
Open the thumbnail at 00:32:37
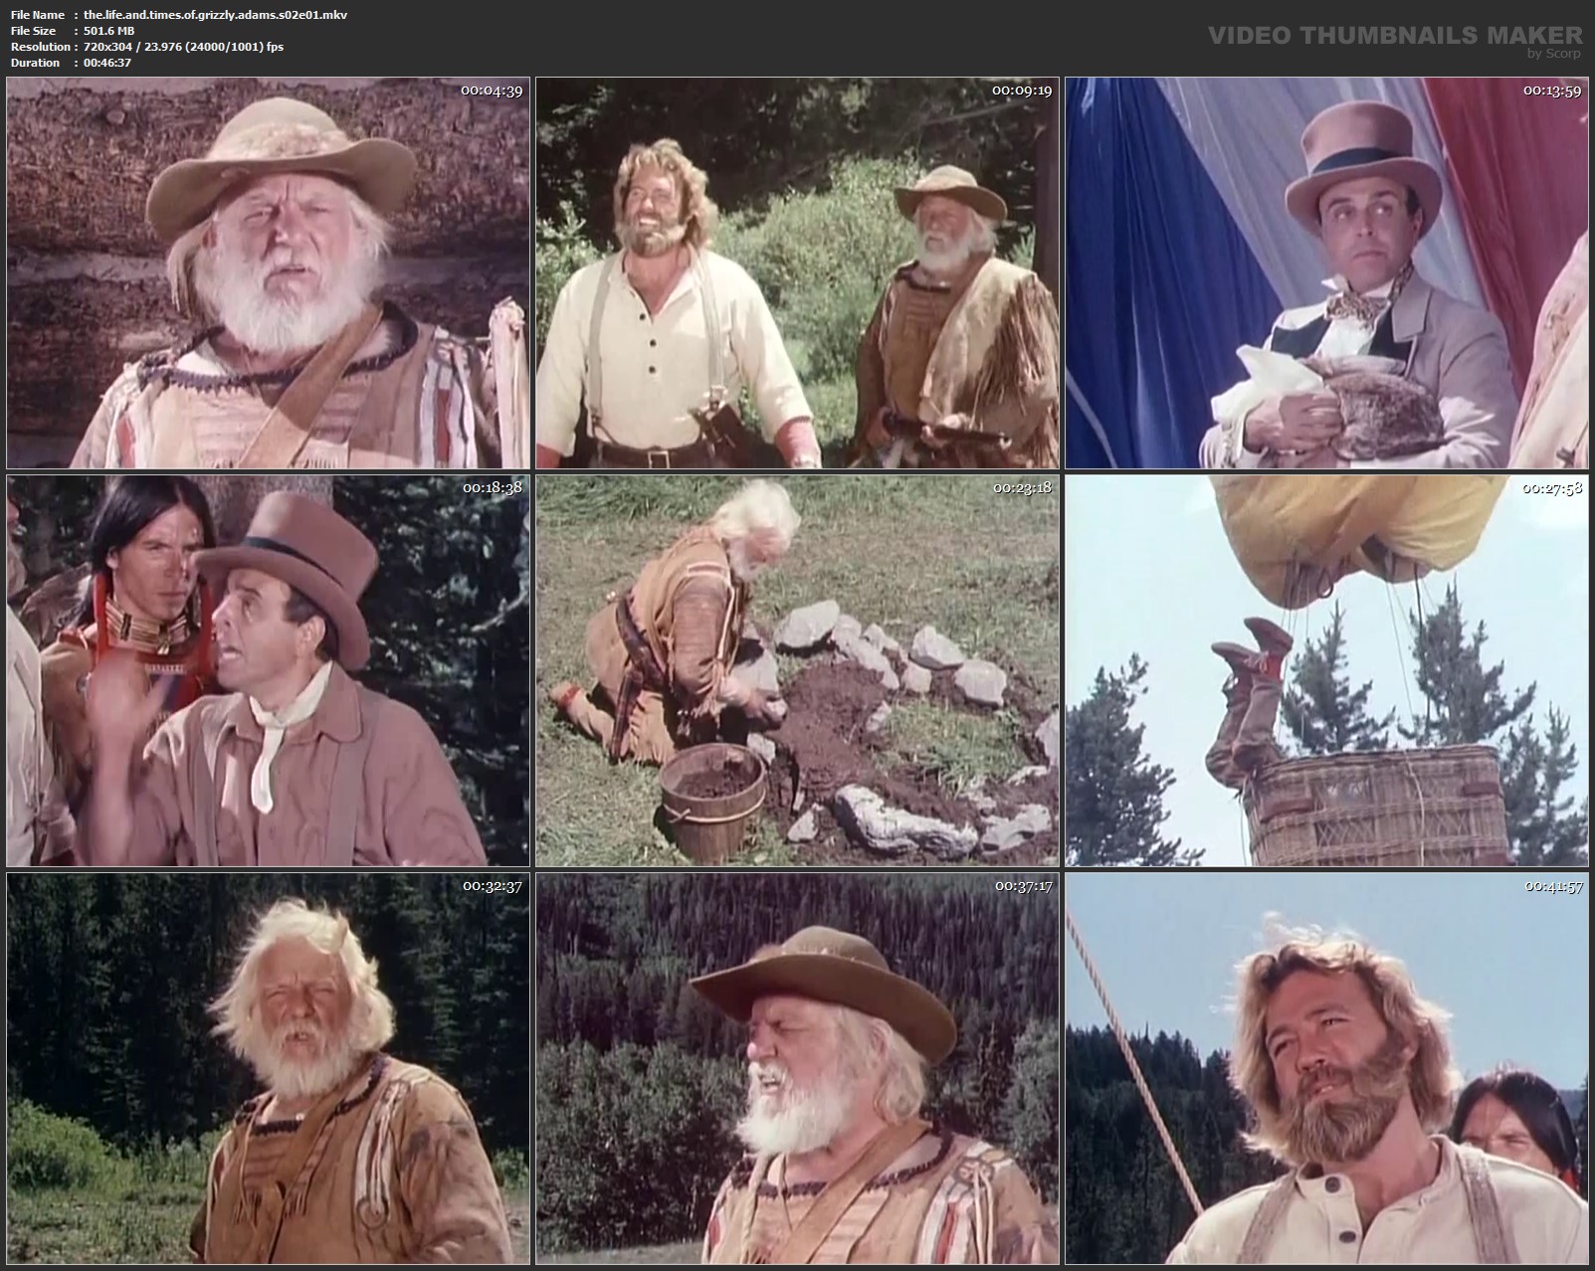coord(268,1068)
